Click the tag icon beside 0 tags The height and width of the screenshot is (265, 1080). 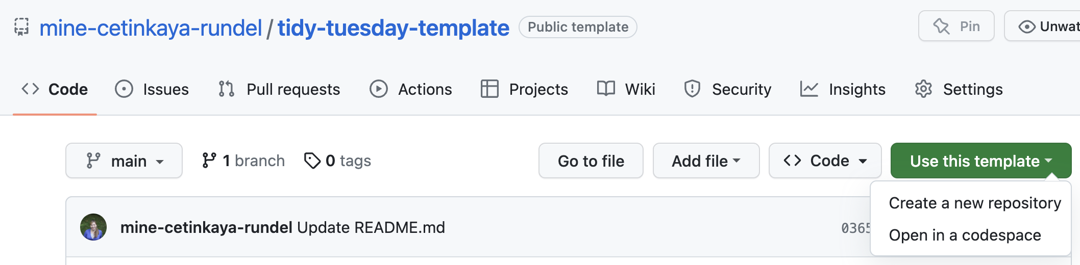pos(312,161)
